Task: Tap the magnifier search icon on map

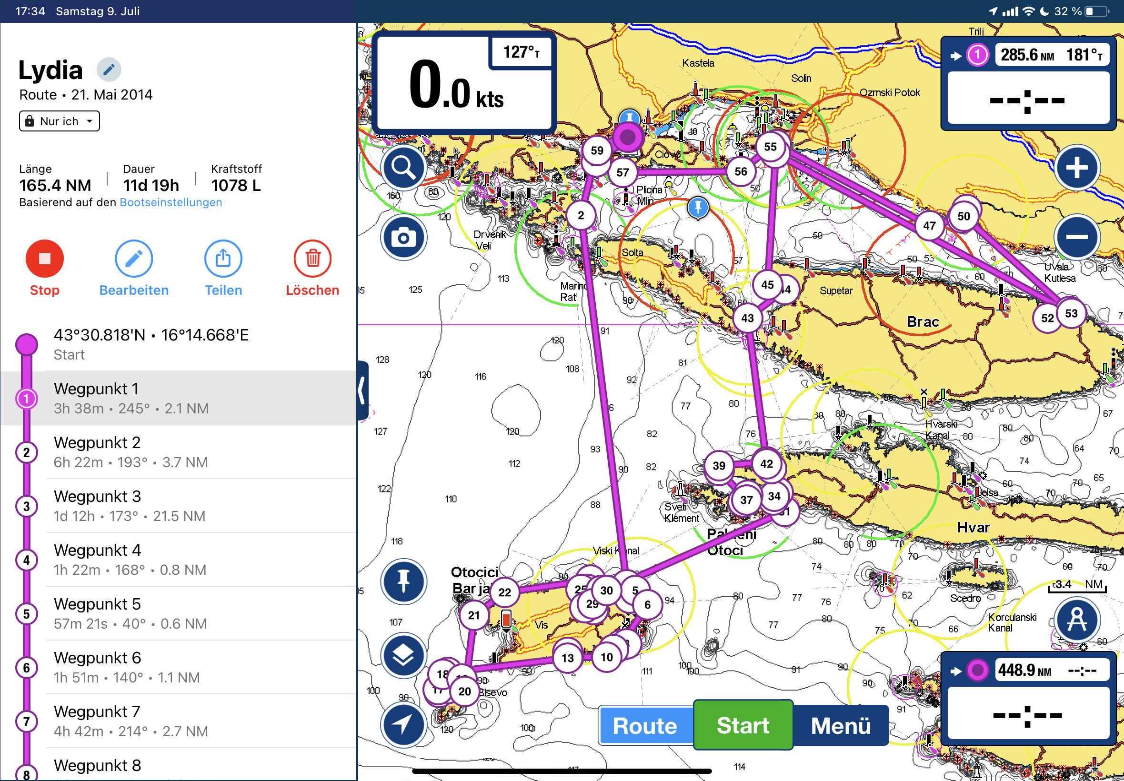Action: click(403, 168)
